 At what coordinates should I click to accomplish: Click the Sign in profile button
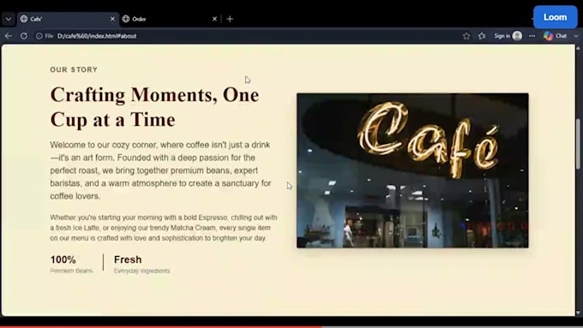pos(508,36)
